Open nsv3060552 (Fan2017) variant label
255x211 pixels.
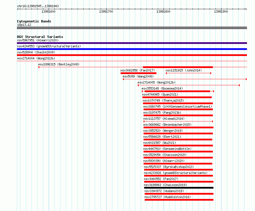tap(161, 179)
